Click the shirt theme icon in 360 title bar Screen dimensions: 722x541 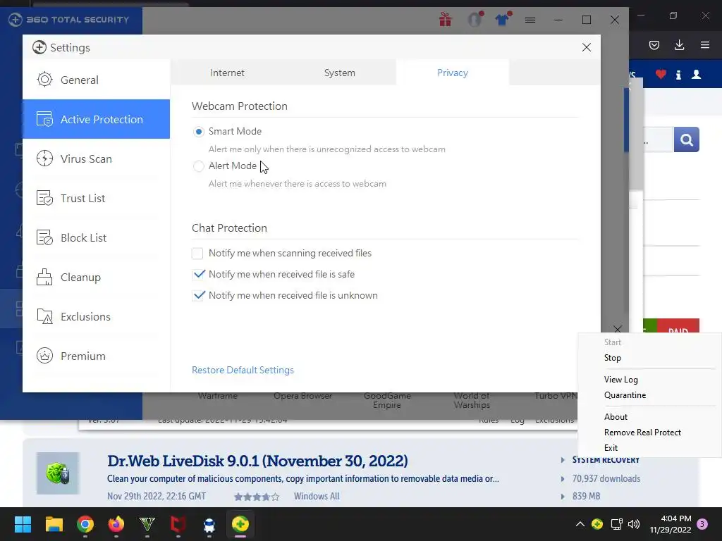pos(502,19)
